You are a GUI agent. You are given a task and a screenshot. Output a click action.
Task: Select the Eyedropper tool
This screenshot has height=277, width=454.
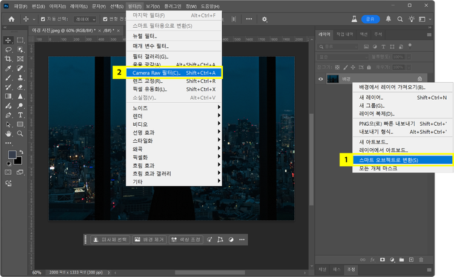tap(8, 68)
